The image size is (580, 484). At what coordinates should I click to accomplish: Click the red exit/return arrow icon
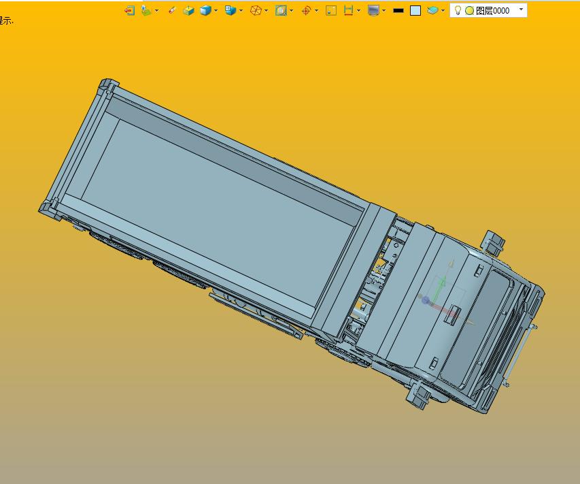pyautogui.click(x=129, y=11)
